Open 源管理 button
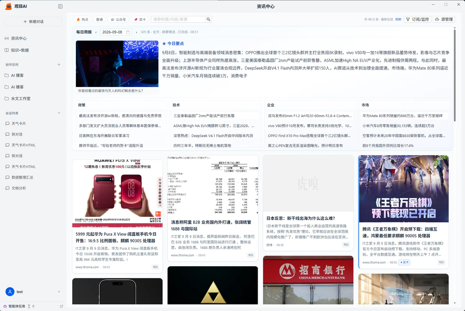 pos(444,19)
